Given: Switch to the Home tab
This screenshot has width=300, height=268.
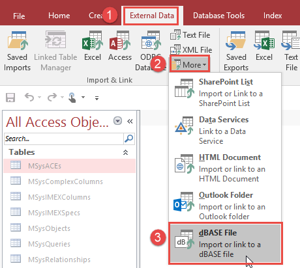Looking at the screenshot, I should click(59, 16).
